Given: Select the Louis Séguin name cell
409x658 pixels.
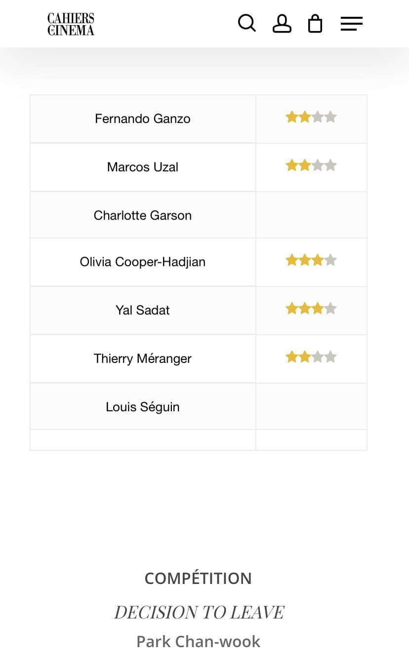Looking at the screenshot, I should (x=143, y=407).
